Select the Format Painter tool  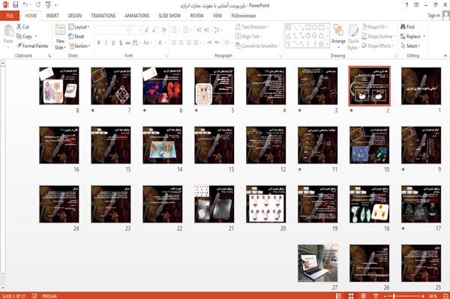point(32,46)
